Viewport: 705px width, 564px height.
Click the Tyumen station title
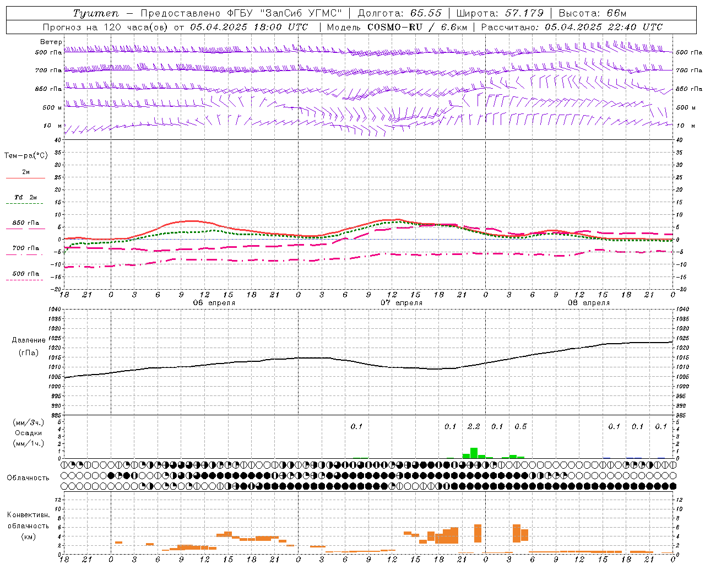tap(95, 13)
